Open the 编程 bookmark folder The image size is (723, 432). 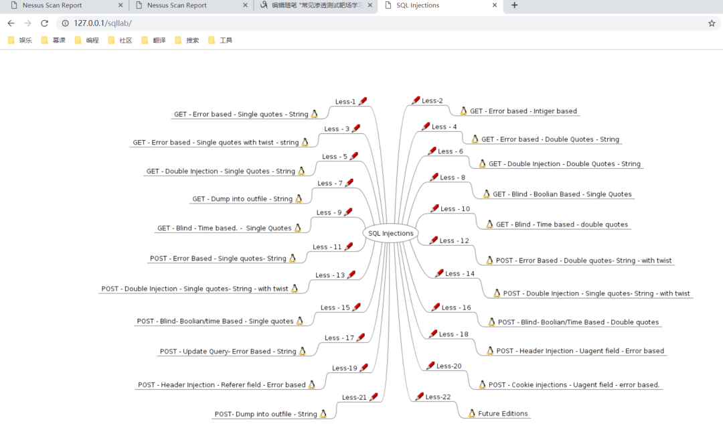(x=86, y=40)
